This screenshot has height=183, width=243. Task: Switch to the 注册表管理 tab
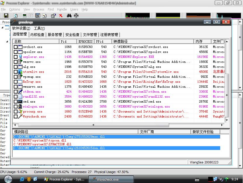point(109,34)
